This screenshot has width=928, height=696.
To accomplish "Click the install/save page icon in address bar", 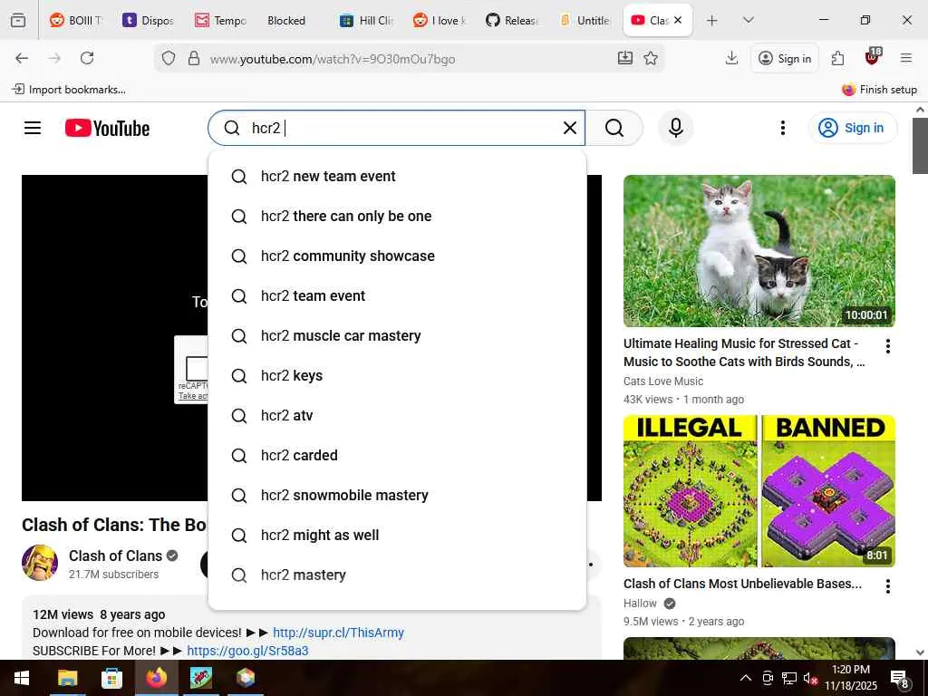I will click(x=625, y=58).
